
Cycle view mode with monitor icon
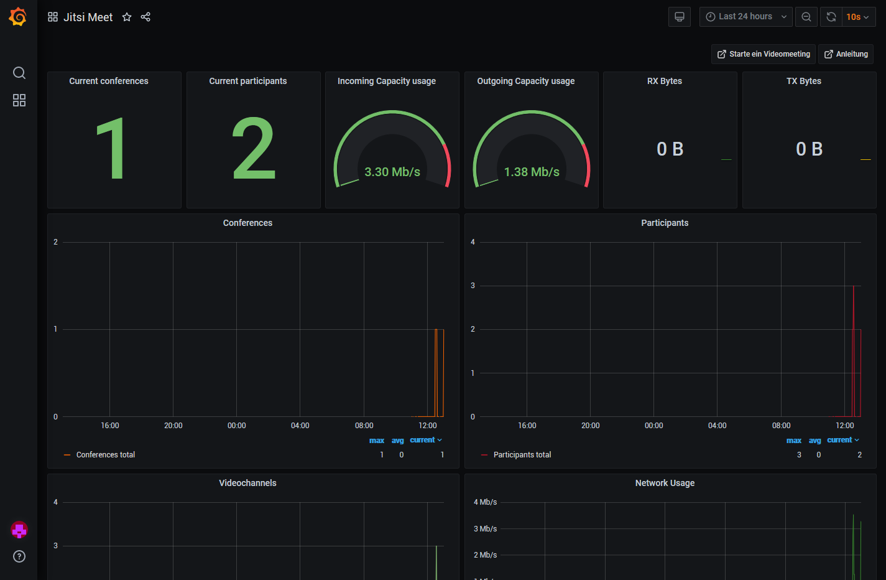click(680, 17)
